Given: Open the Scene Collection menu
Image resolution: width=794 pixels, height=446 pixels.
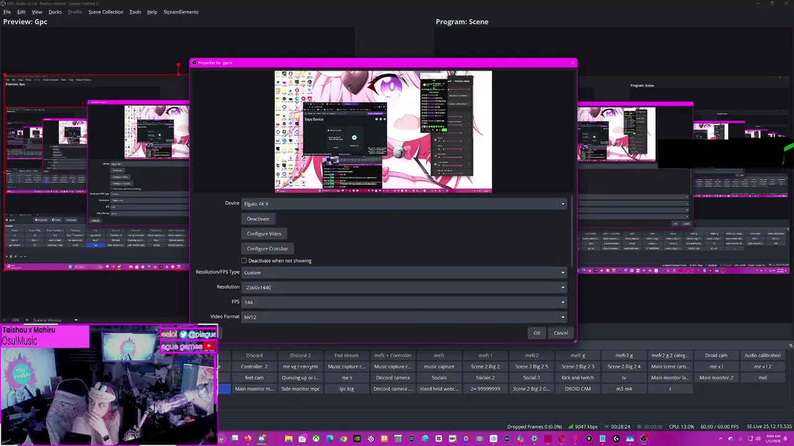Looking at the screenshot, I should (x=106, y=12).
